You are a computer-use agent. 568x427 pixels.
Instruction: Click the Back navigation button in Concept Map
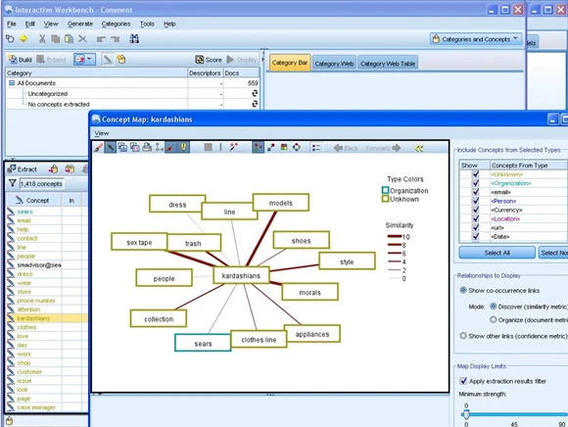point(346,148)
